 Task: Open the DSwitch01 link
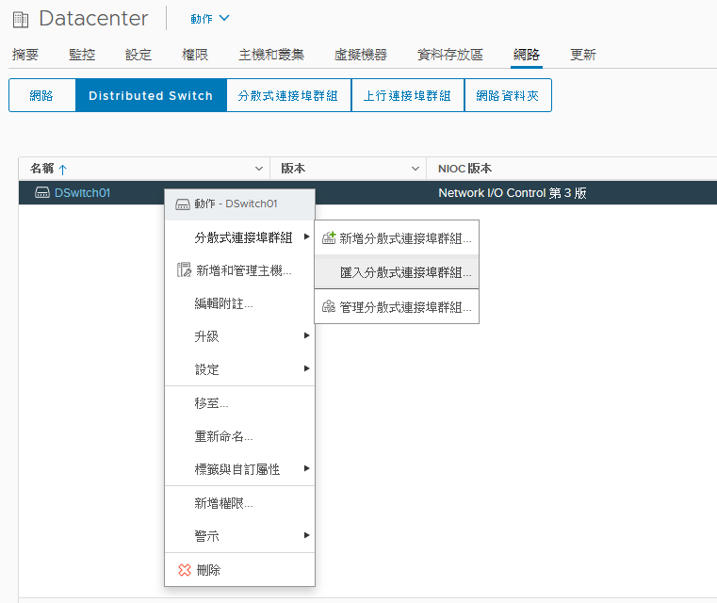[x=82, y=193]
